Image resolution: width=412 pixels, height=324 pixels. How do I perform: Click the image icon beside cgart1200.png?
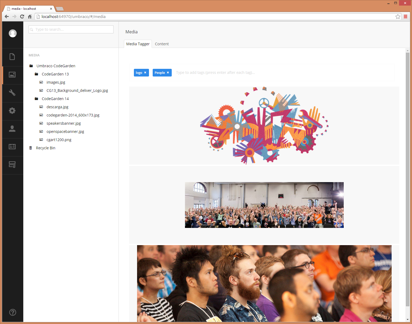41,140
